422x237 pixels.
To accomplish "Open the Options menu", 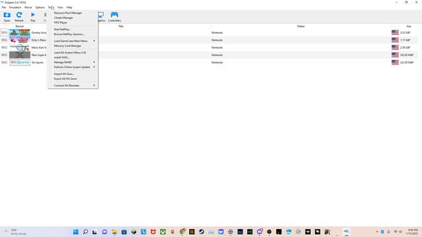I will tap(40, 7).
